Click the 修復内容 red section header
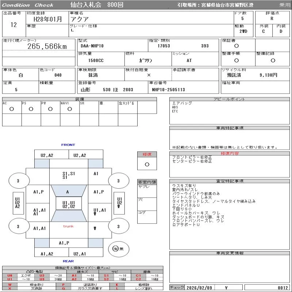The height and width of the screenshot is (292, 292). tap(230, 153)
